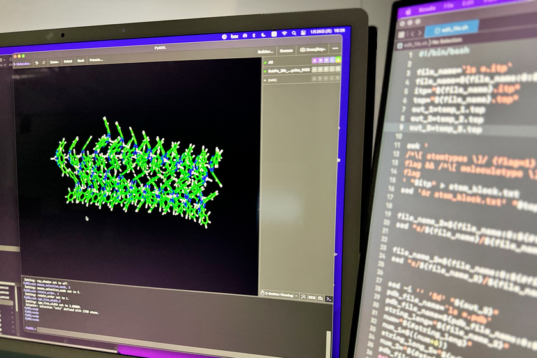Click the redo arrow in PyMOL toolbar
537x358 pixels.
(44, 61)
